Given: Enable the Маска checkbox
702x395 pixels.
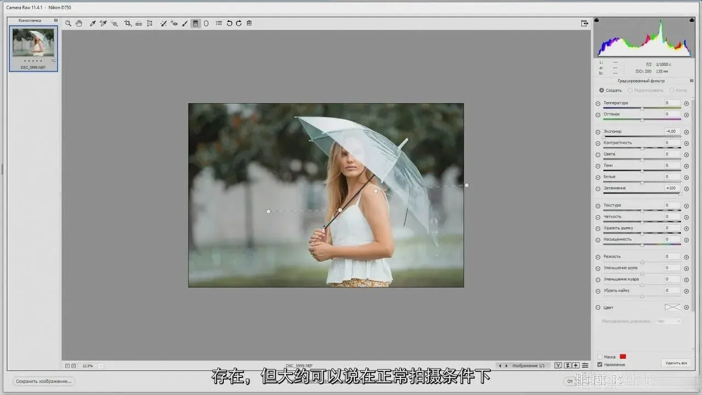Looking at the screenshot, I should [x=600, y=357].
